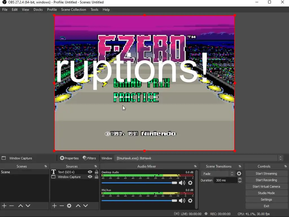Pop out the Audio Mixer dock
Image resolution: width=289 pixels, height=217 pixels.
[x=195, y=166]
